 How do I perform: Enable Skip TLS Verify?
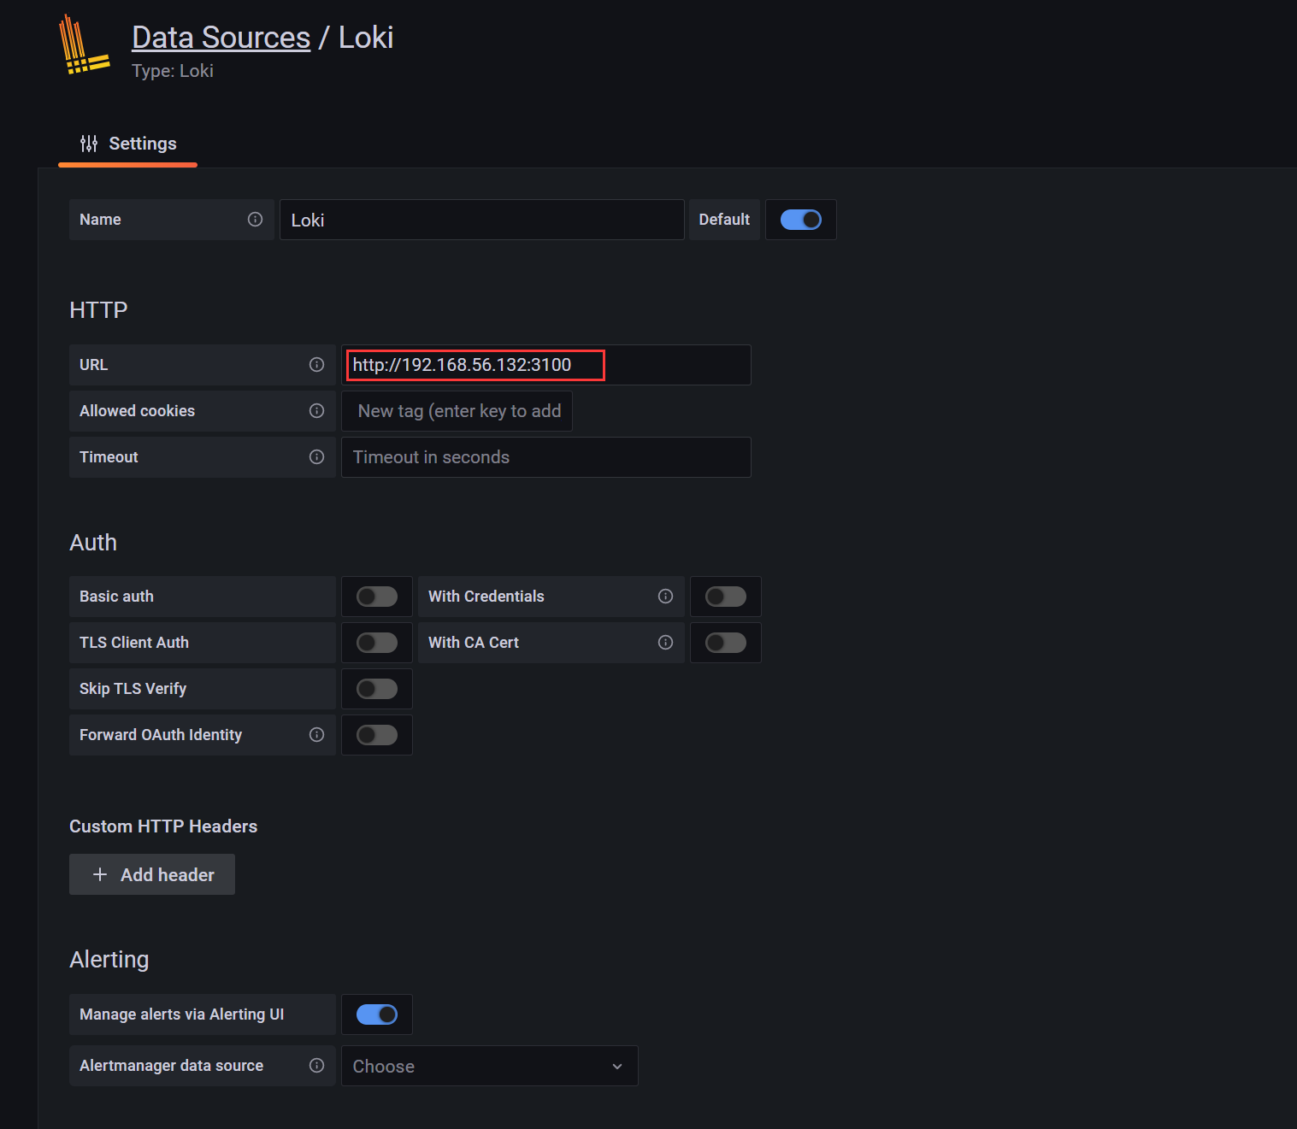376,688
